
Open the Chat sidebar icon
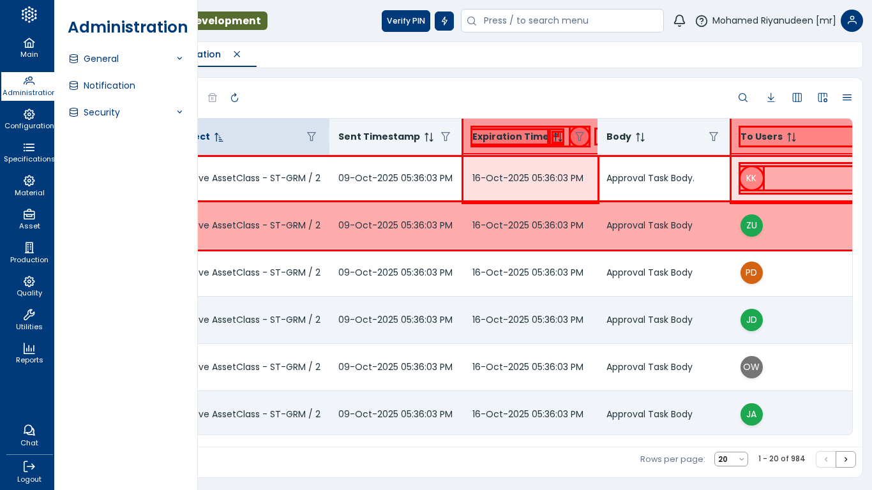pyautogui.click(x=29, y=434)
